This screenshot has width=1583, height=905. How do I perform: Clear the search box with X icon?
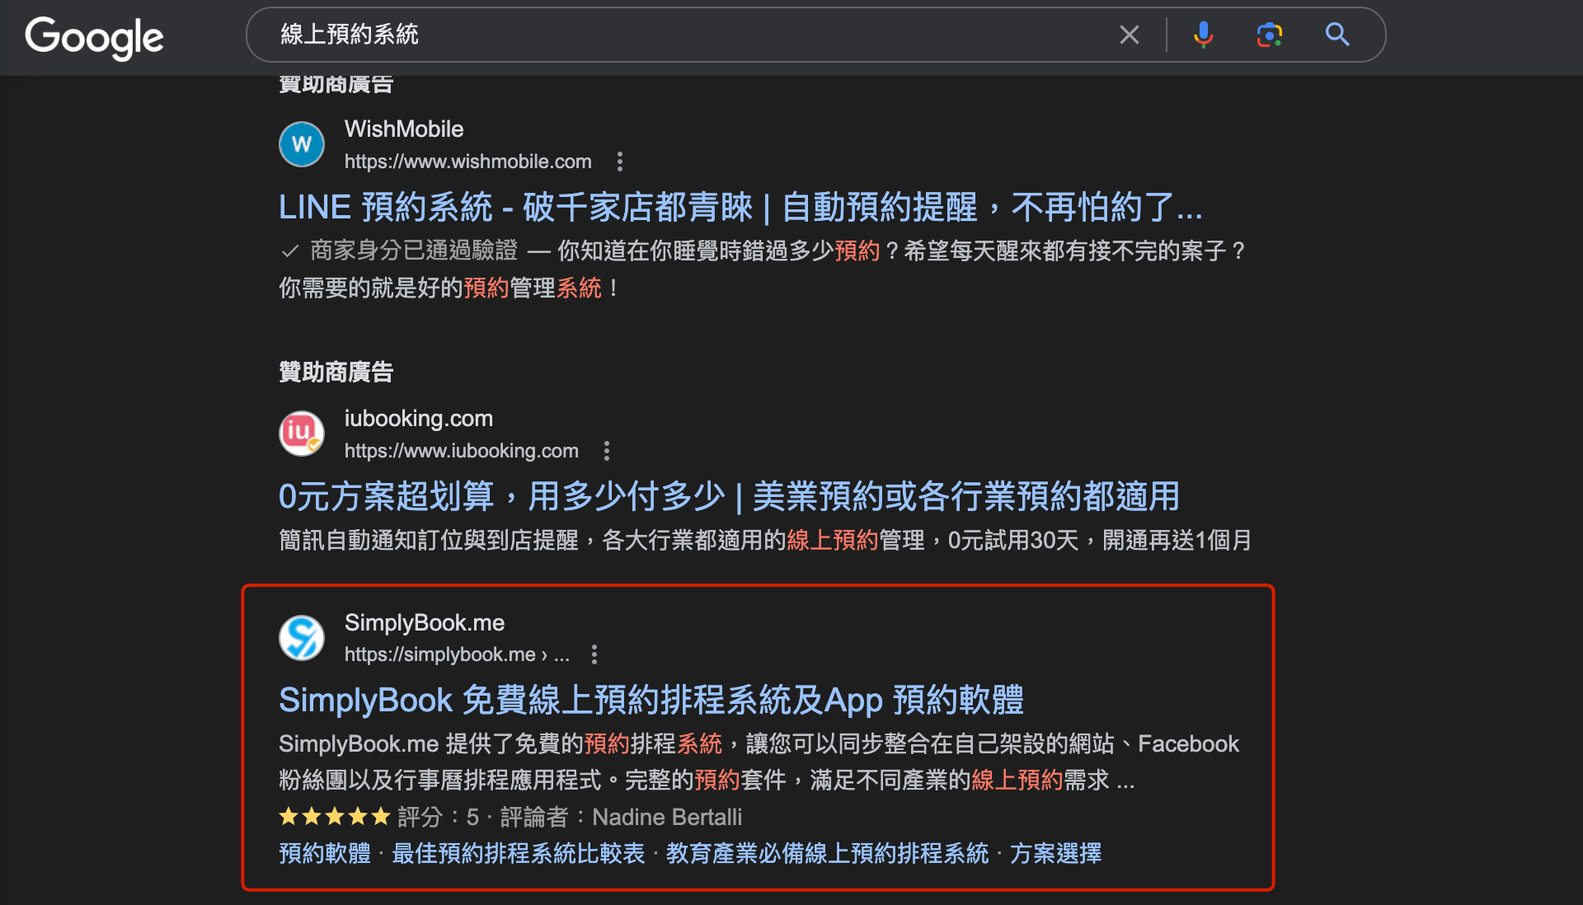pos(1129,35)
